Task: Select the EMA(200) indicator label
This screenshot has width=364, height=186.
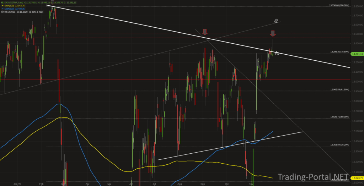Action: tap(9, 9)
